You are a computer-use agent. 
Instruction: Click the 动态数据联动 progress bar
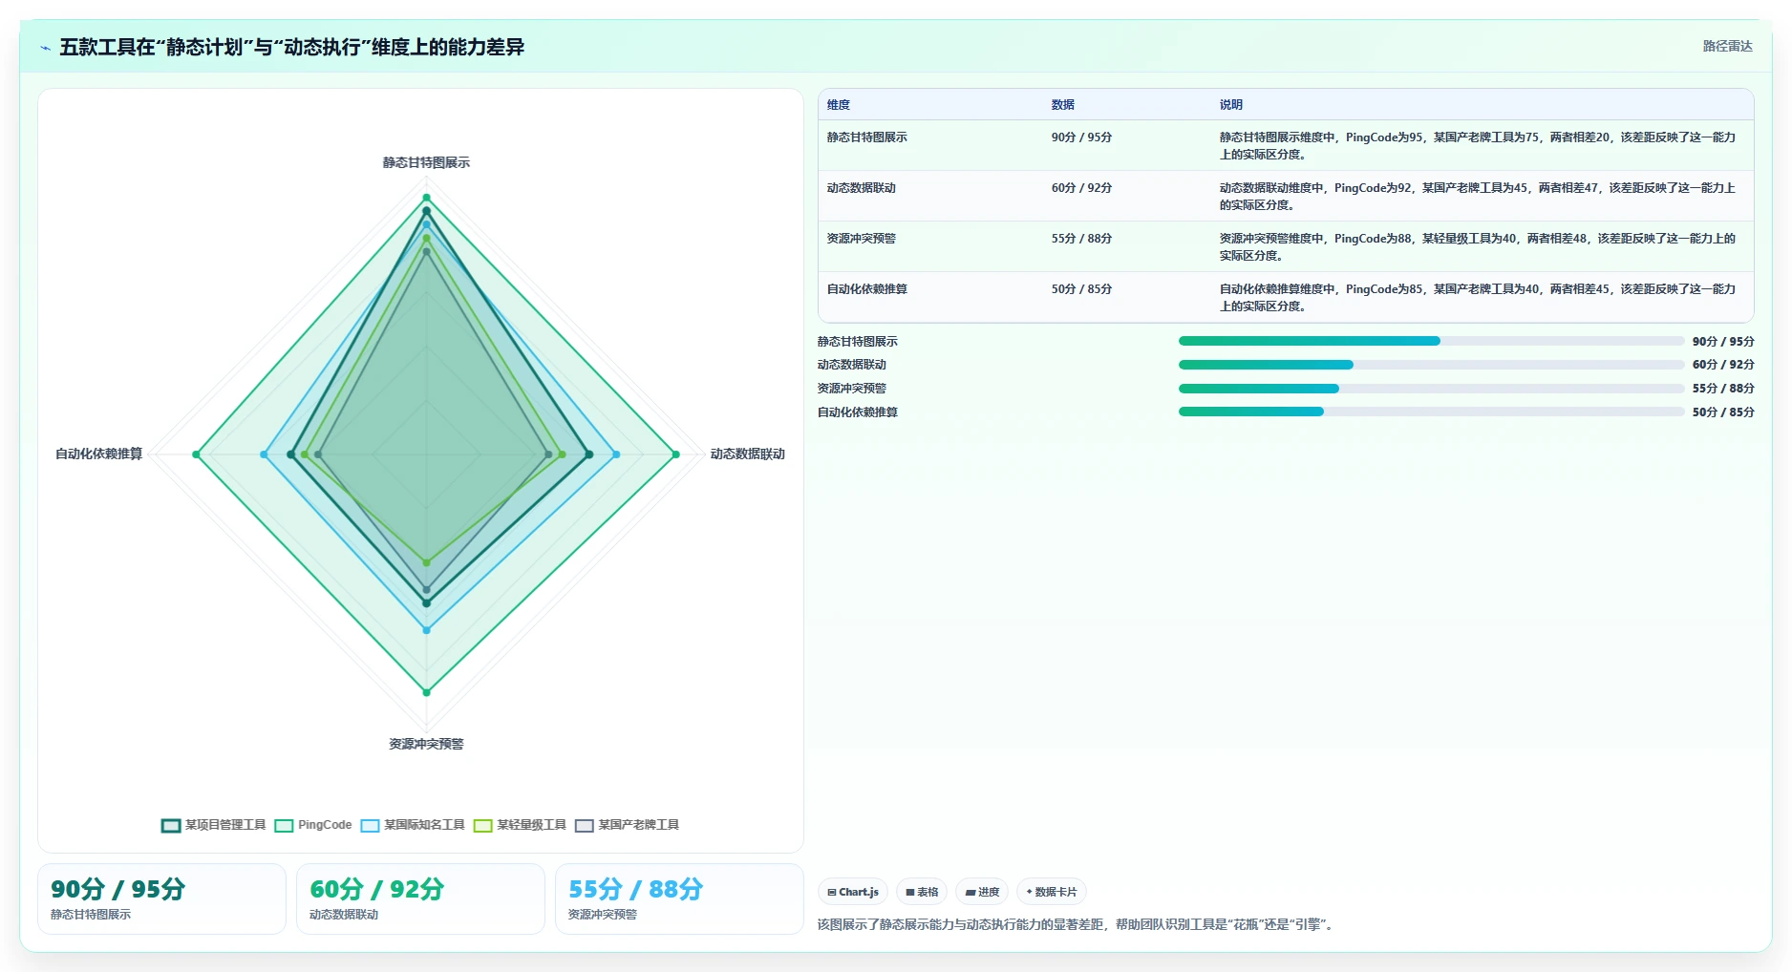[x=1431, y=365]
